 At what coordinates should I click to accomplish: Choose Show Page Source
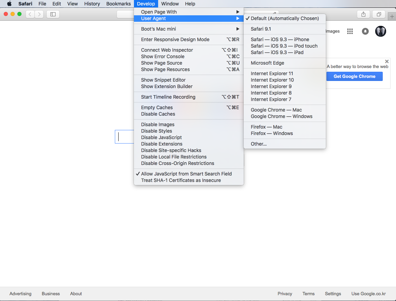pos(189,63)
